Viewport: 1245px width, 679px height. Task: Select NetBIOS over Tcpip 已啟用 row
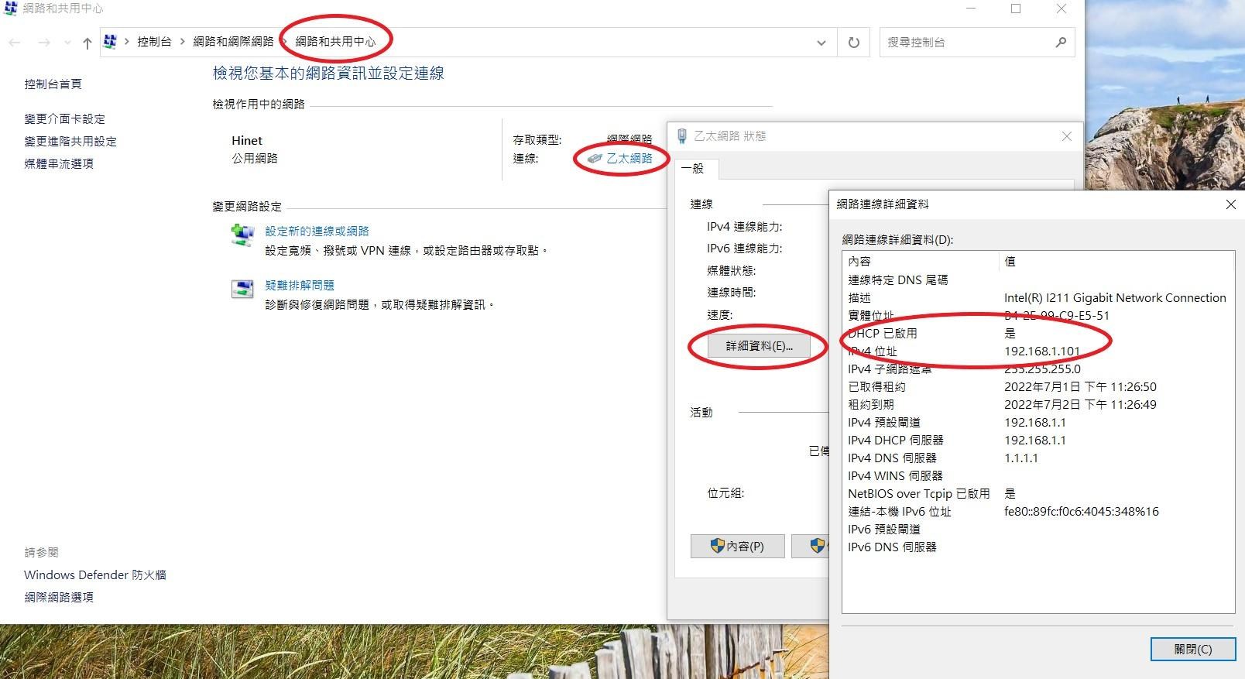click(1037, 493)
